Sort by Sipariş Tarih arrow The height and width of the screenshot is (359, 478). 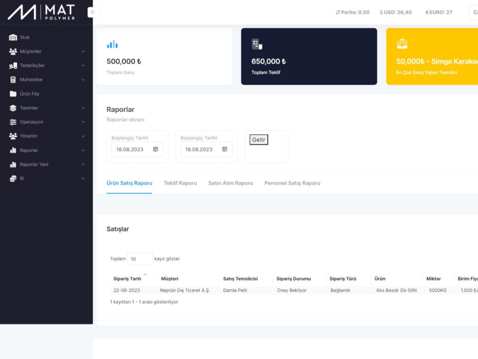pyautogui.click(x=145, y=274)
